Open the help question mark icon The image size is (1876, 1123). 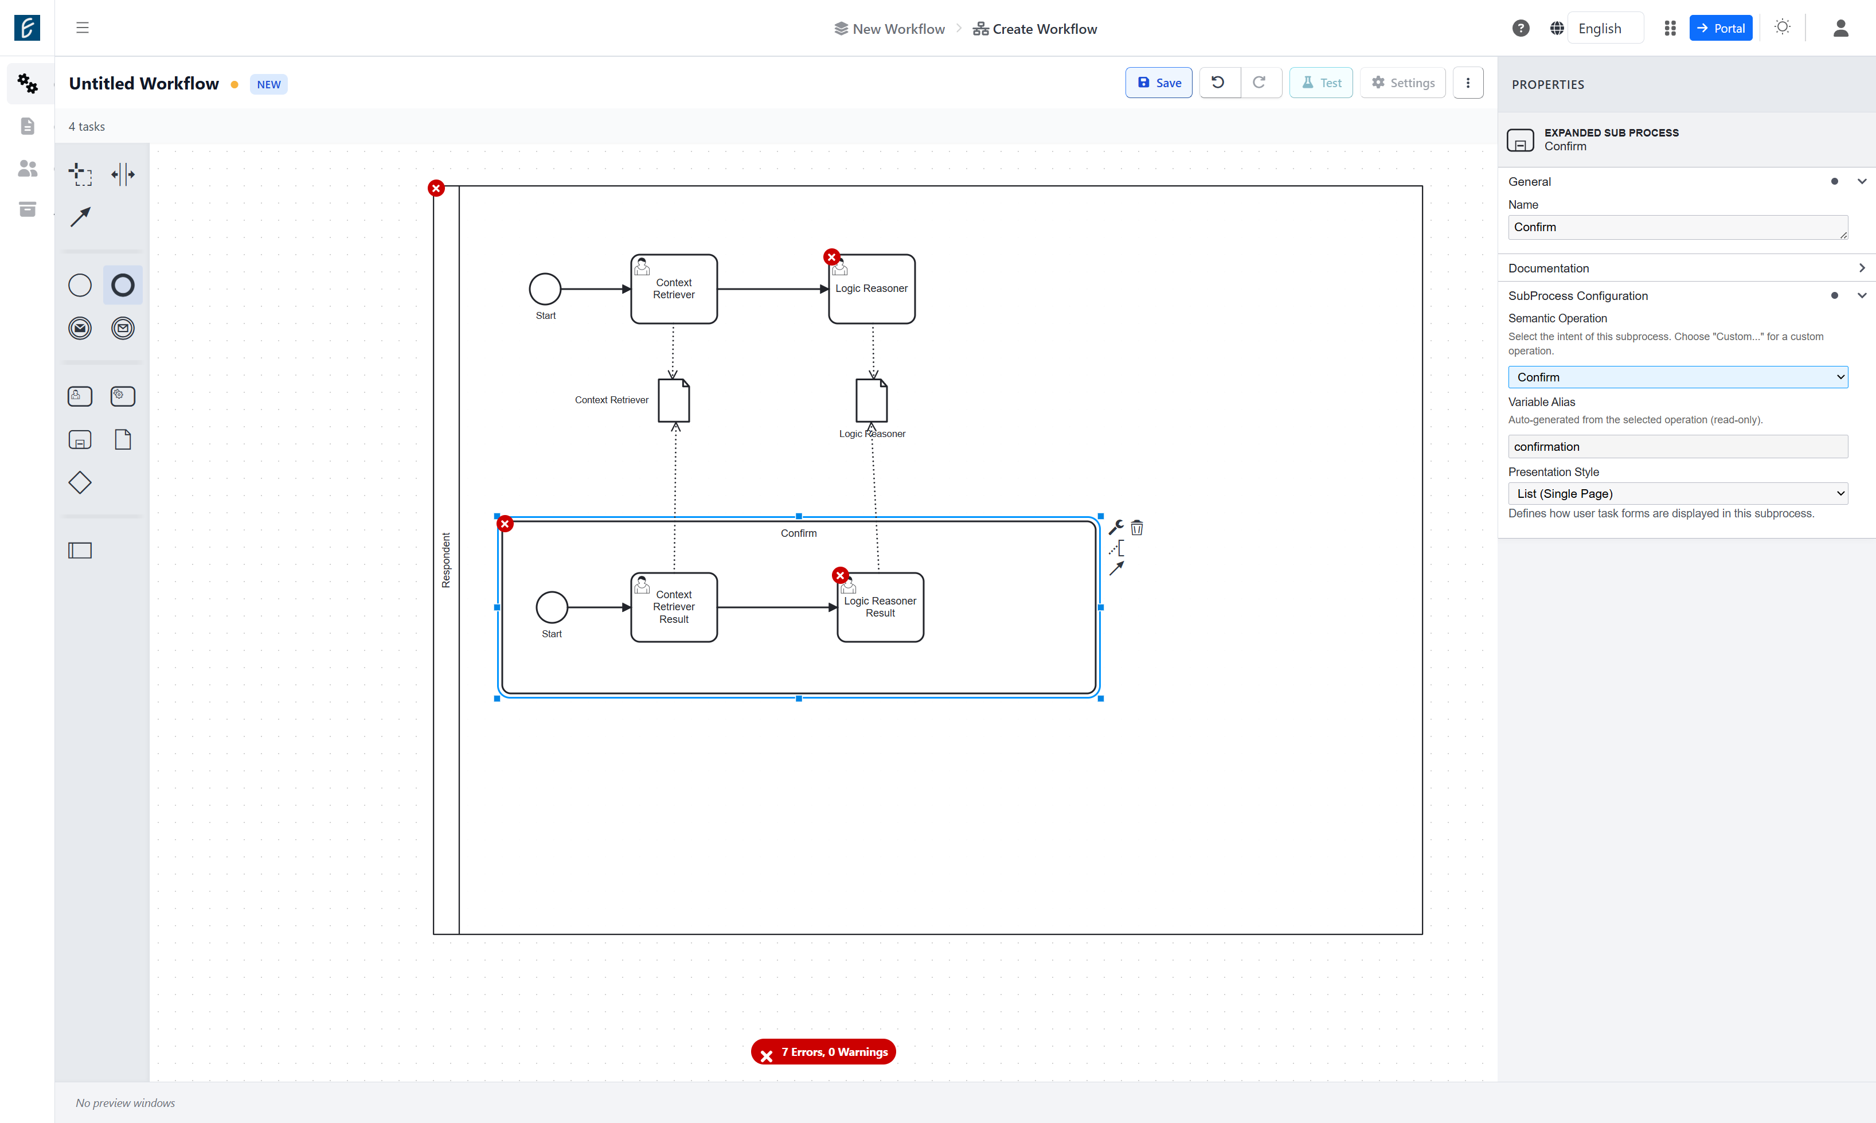1521,29
